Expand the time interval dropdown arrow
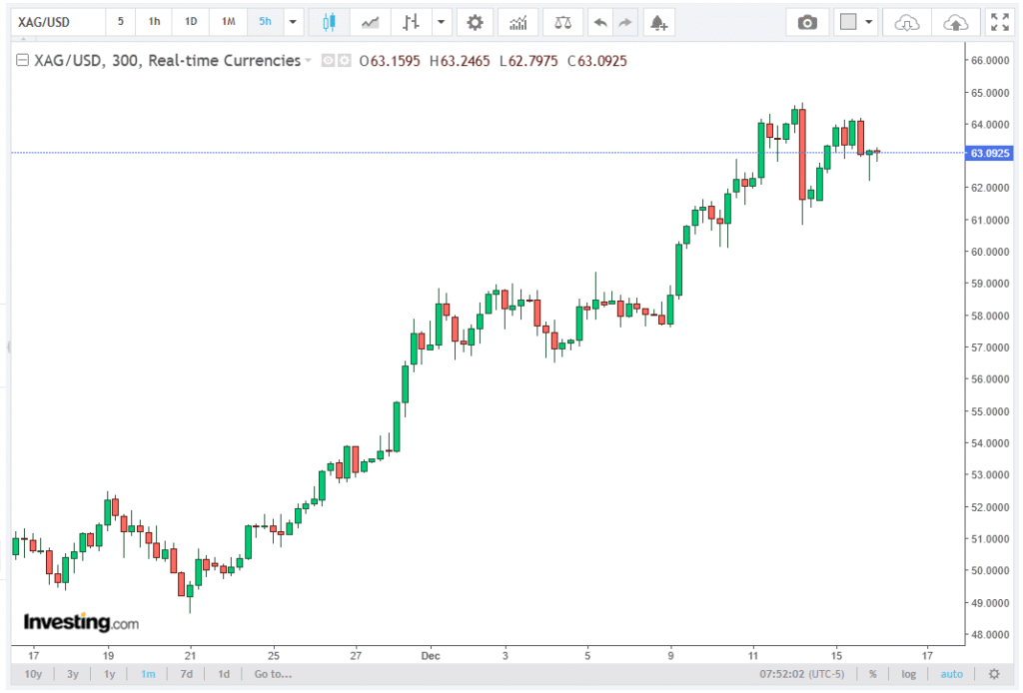The height and width of the screenshot is (693, 1023). pyautogui.click(x=293, y=22)
